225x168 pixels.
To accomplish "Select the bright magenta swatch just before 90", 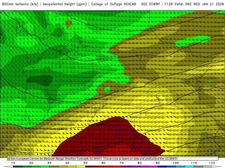I will 153,167.
